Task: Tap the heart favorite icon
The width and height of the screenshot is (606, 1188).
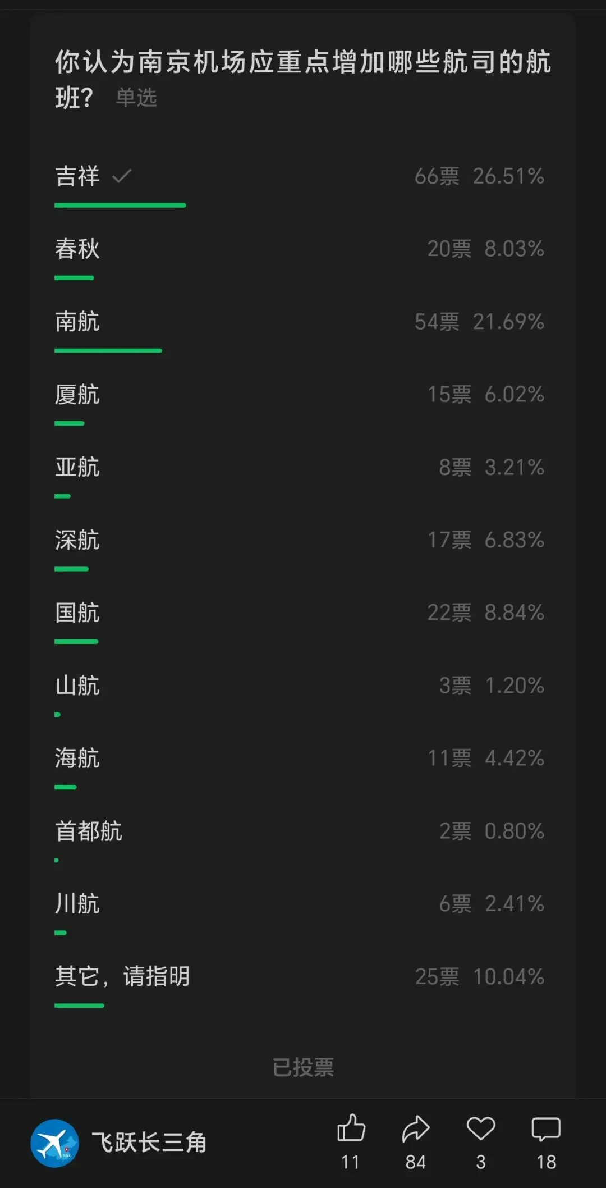Action: click(481, 1128)
